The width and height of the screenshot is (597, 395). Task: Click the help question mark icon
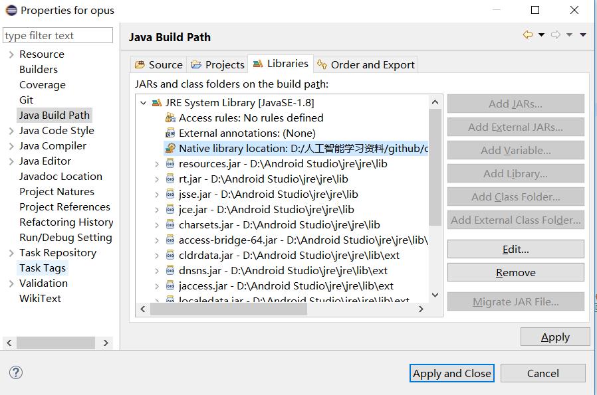pos(15,372)
